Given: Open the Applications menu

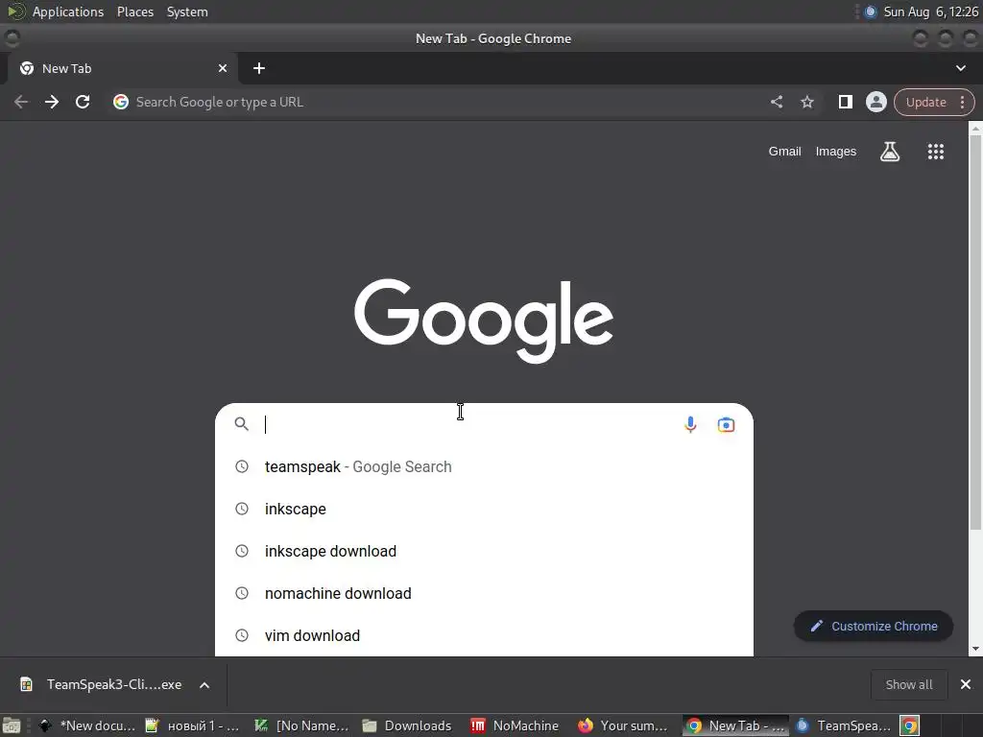Looking at the screenshot, I should pyautogui.click(x=68, y=12).
